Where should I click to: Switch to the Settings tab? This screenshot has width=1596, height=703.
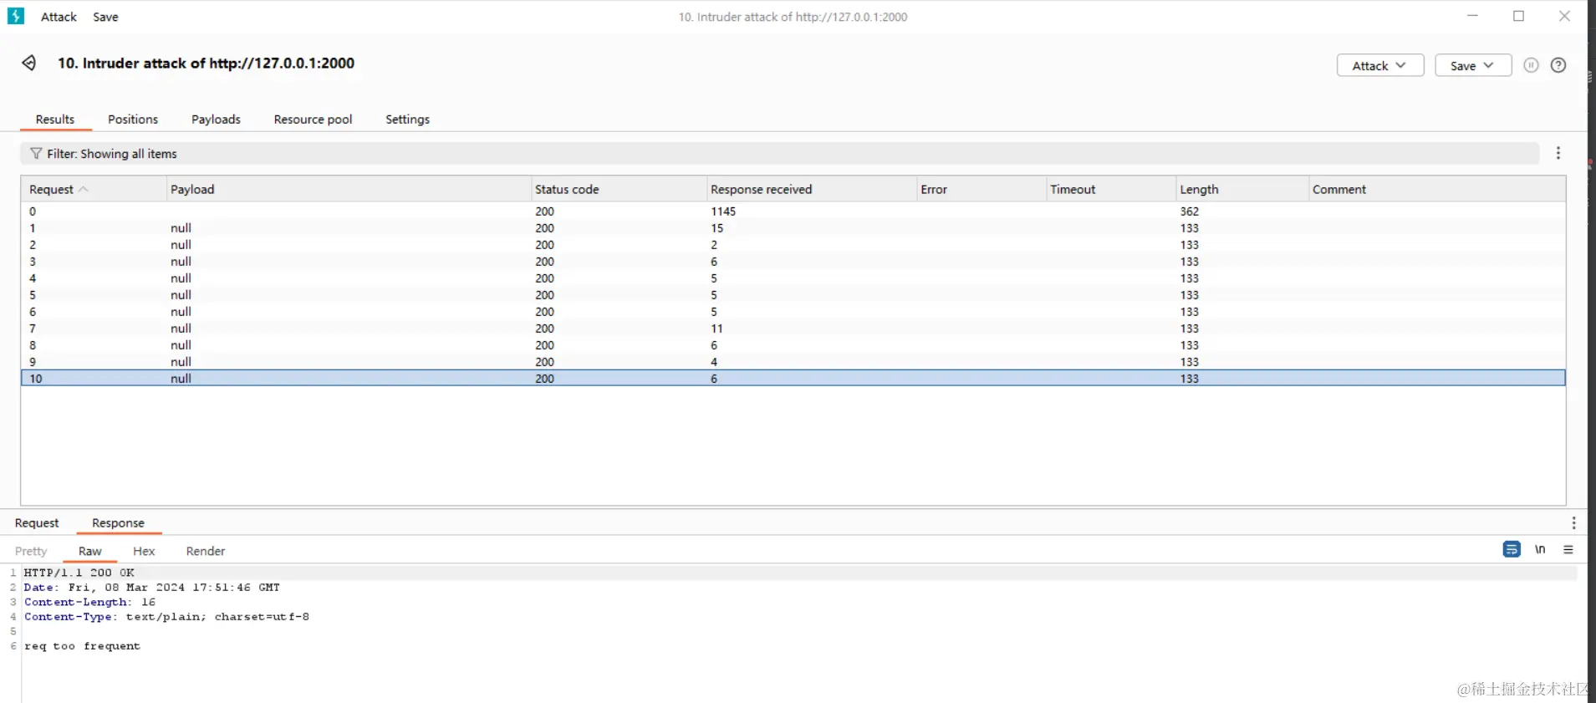click(408, 120)
